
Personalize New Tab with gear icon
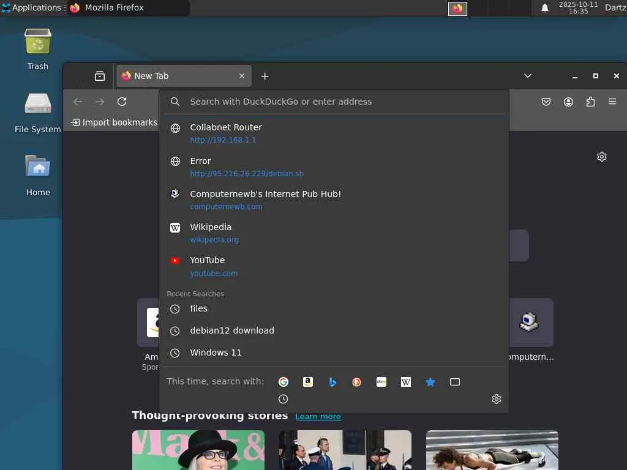tap(602, 156)
